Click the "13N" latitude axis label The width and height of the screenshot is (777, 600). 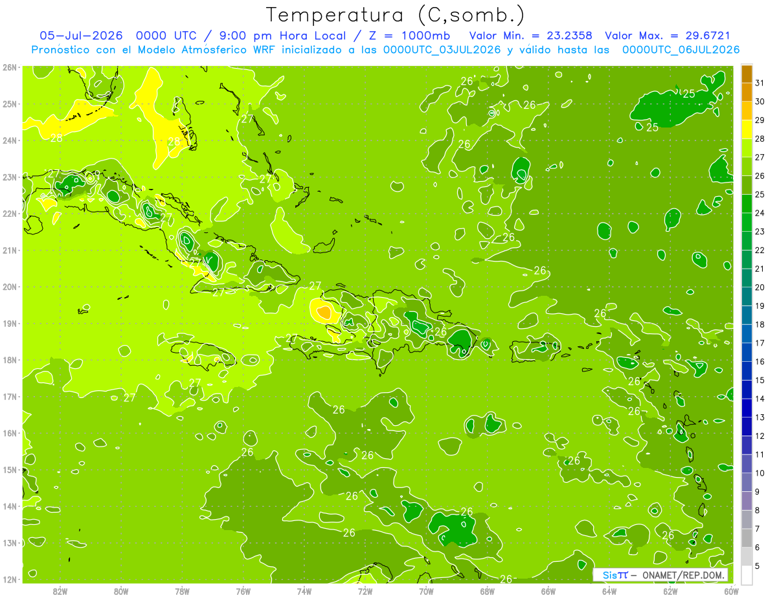pyautogui.click(x=10, y=542)
